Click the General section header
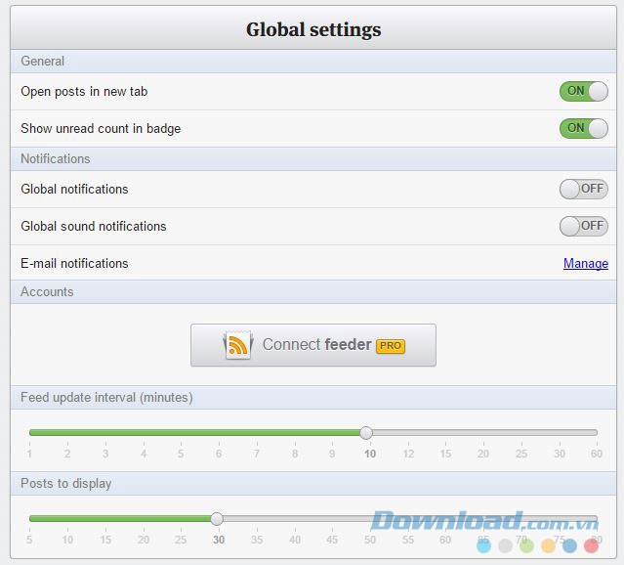624x565 pixels. [x=43, y=61]
